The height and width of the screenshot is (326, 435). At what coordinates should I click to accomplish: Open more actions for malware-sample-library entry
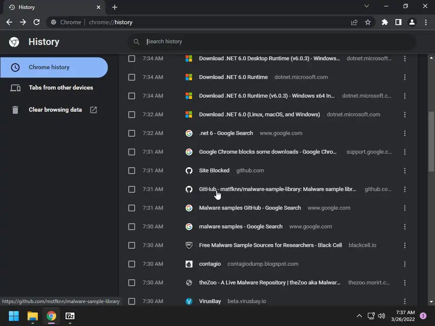tap(405, 189)
